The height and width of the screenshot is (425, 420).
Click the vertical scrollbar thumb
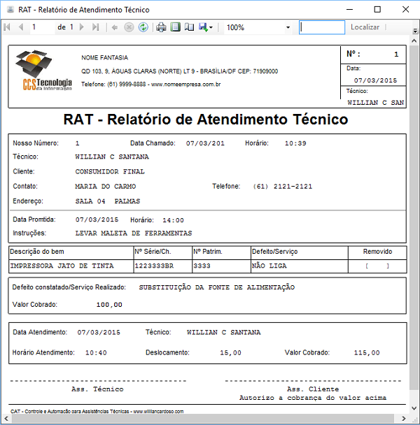coord(414,217)
